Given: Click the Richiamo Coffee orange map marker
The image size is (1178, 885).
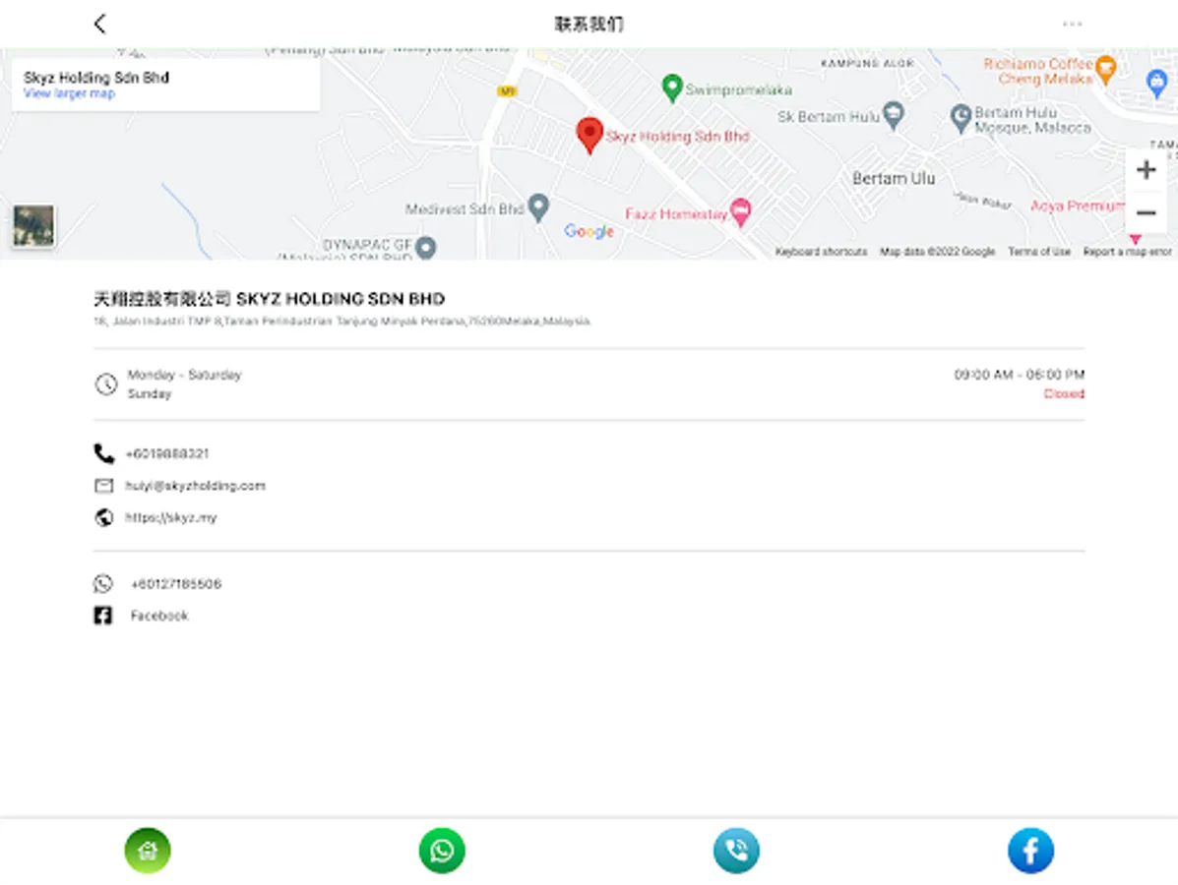Looking at the screenshot, I should tap(1105, 70).
